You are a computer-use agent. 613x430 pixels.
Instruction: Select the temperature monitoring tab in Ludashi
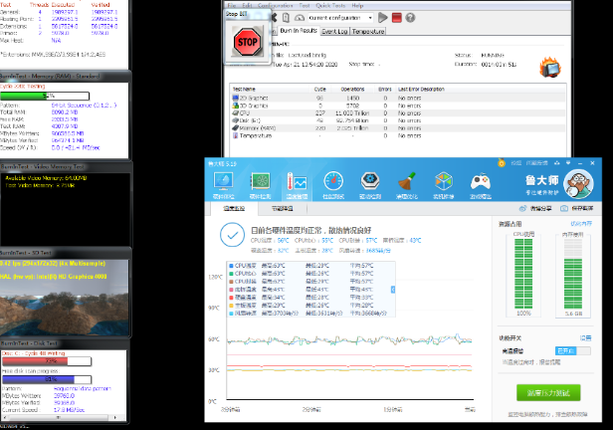pos(234,208)
